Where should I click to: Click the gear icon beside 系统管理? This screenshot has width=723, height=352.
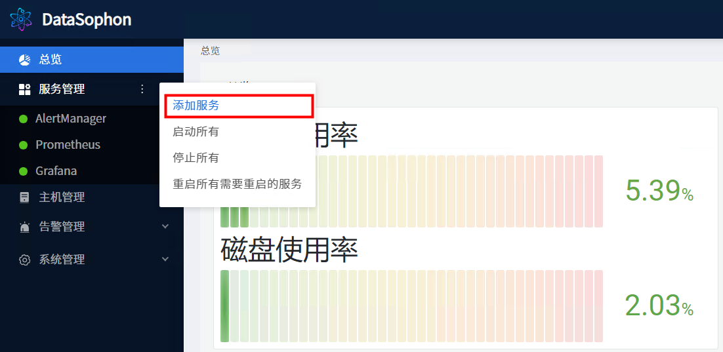(24, 260)
